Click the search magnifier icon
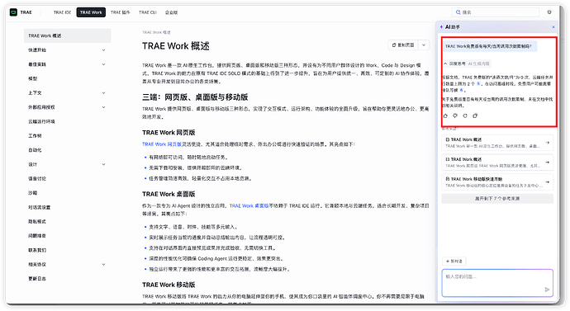The height and width of the screenshot is (311, 570). (458, 12)
